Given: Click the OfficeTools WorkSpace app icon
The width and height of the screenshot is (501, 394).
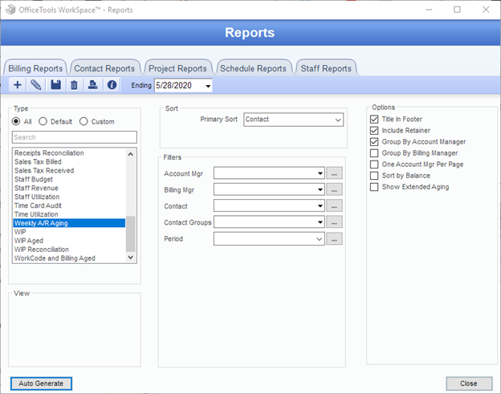Looking at the screenshot, I should 10,10.
